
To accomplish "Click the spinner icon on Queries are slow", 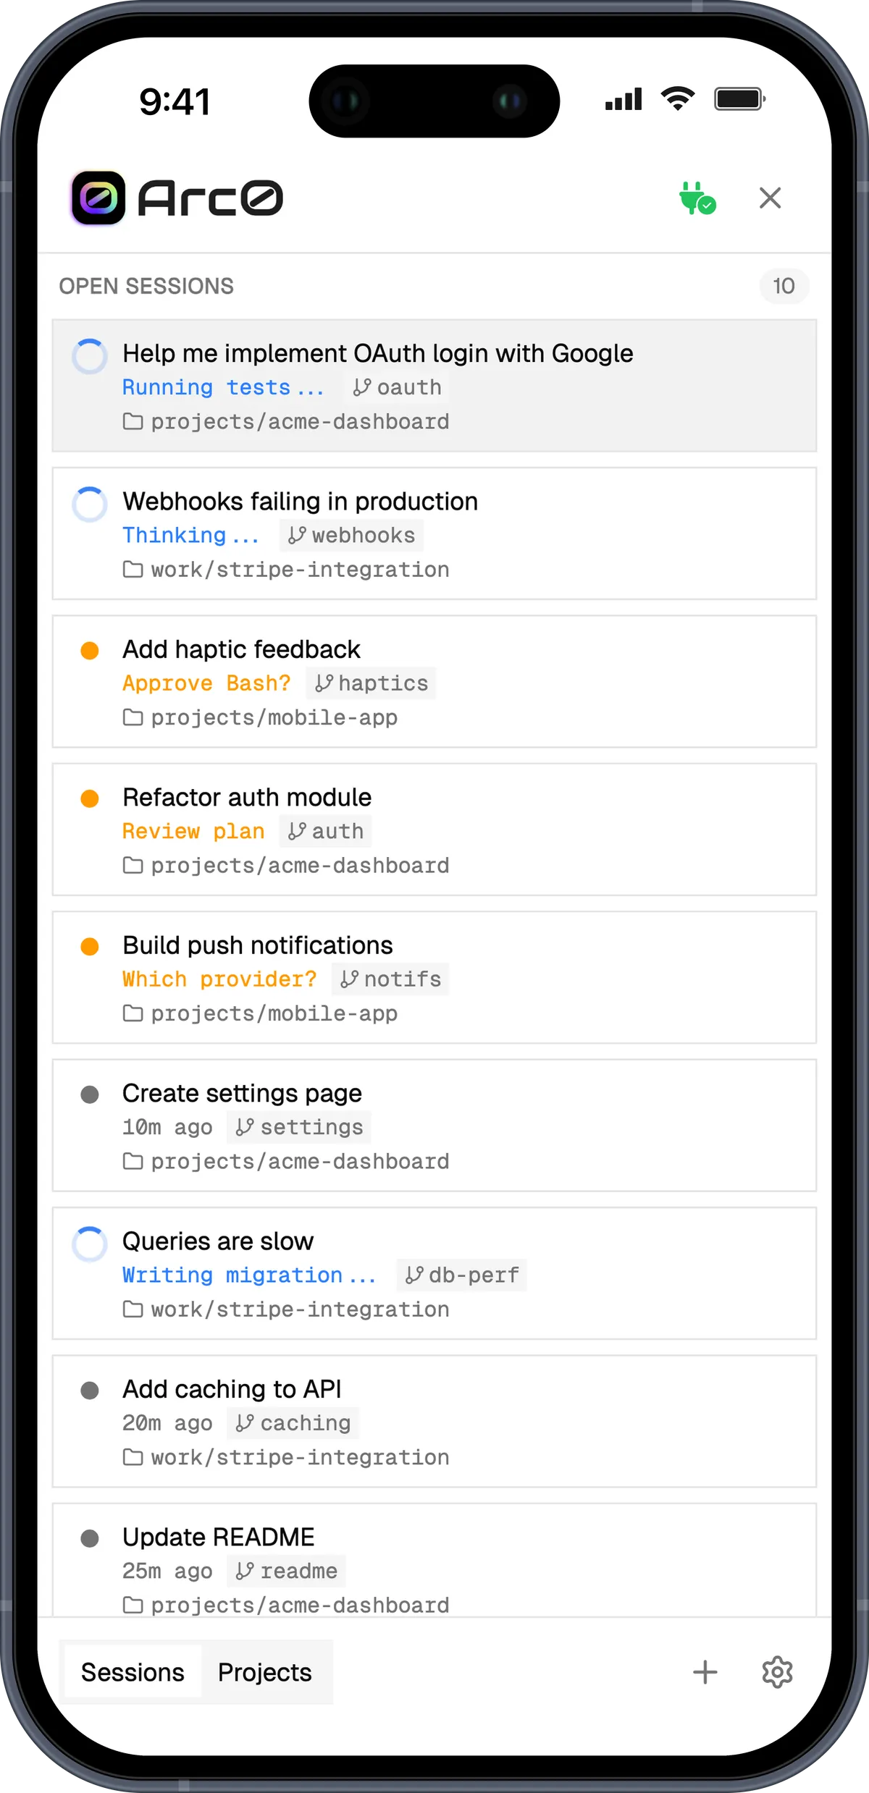I will 90,1243.
